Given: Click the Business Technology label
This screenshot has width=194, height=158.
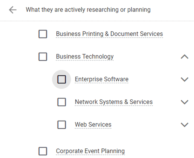Looking at the screenshot, I should [x=85, y=57].
